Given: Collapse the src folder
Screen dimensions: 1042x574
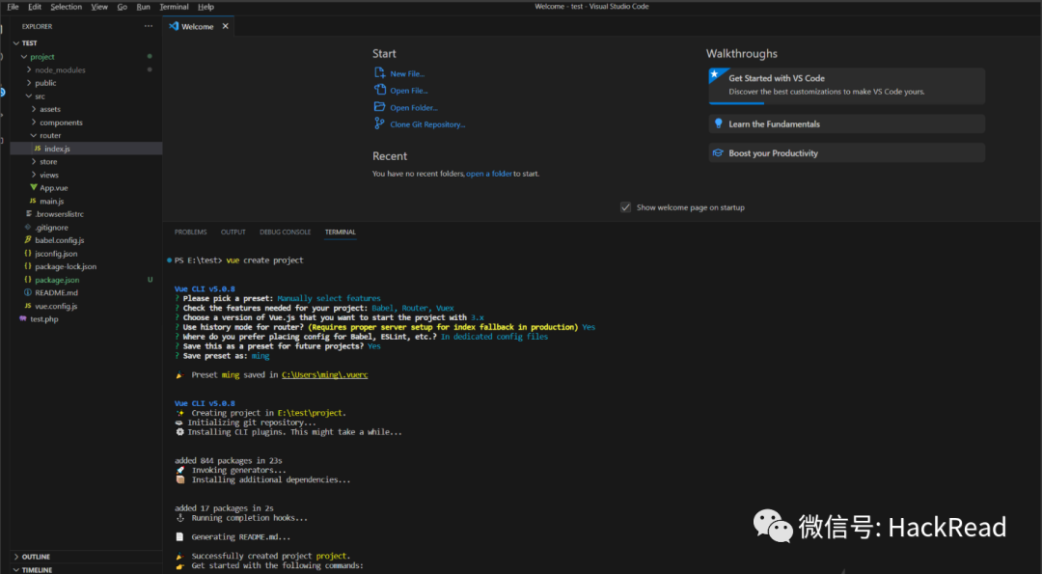Looking at the screenshot, I should coord(29,96).
